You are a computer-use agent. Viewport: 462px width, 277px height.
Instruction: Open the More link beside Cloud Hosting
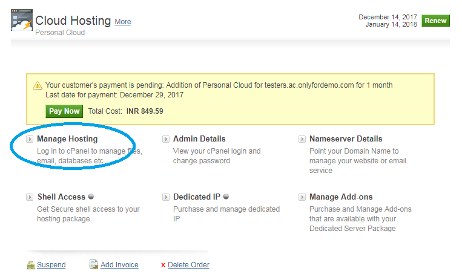click(x=123, y=22)
